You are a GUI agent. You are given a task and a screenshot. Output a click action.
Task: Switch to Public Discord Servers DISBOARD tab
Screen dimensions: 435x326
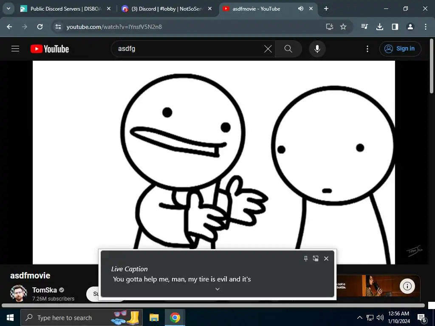pyautogui.click(x=66, y=8)
